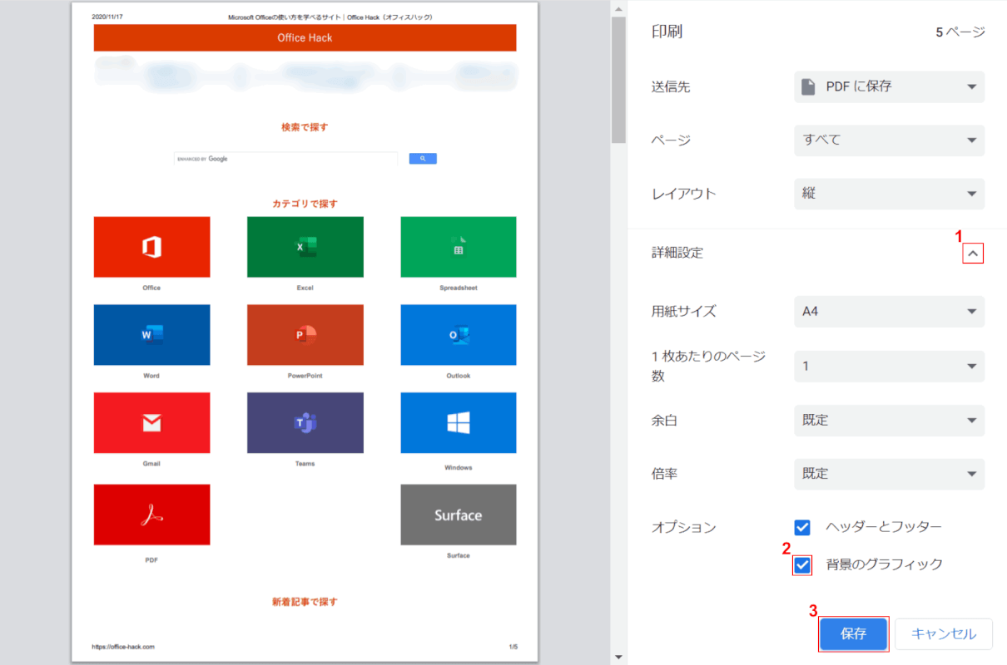Click the Google search field in preview

click(285, 159)
